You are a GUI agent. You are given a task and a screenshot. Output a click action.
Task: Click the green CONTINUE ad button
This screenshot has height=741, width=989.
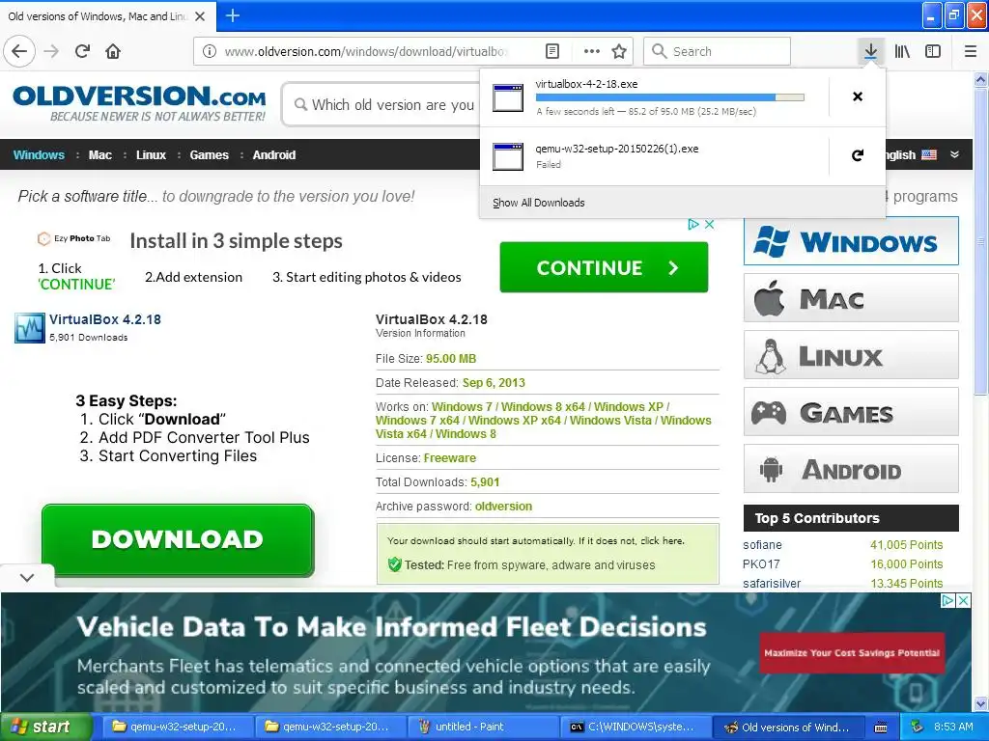click(604, 267)
